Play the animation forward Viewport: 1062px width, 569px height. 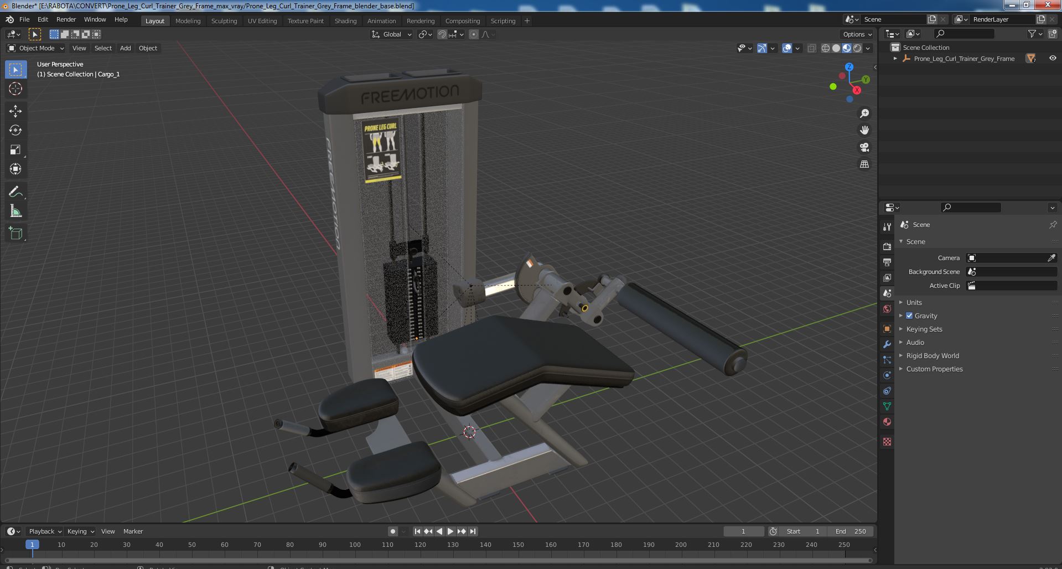click(x=450, y=531)
